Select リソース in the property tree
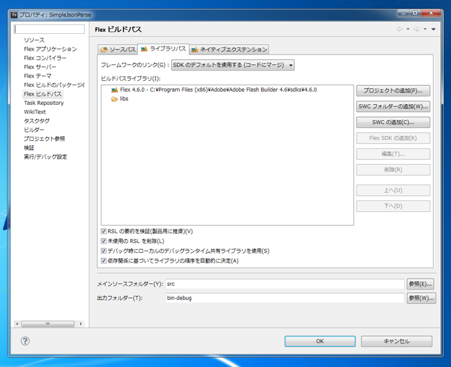The height and width of the screenshot is (367, 451). (x=34, y=40)
